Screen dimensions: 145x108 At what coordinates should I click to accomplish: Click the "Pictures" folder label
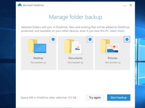click(112, 58)
